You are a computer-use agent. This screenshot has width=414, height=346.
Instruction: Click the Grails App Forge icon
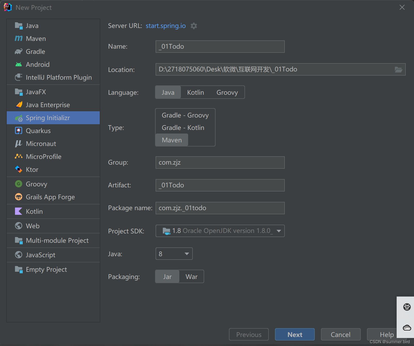coord(19,197)
